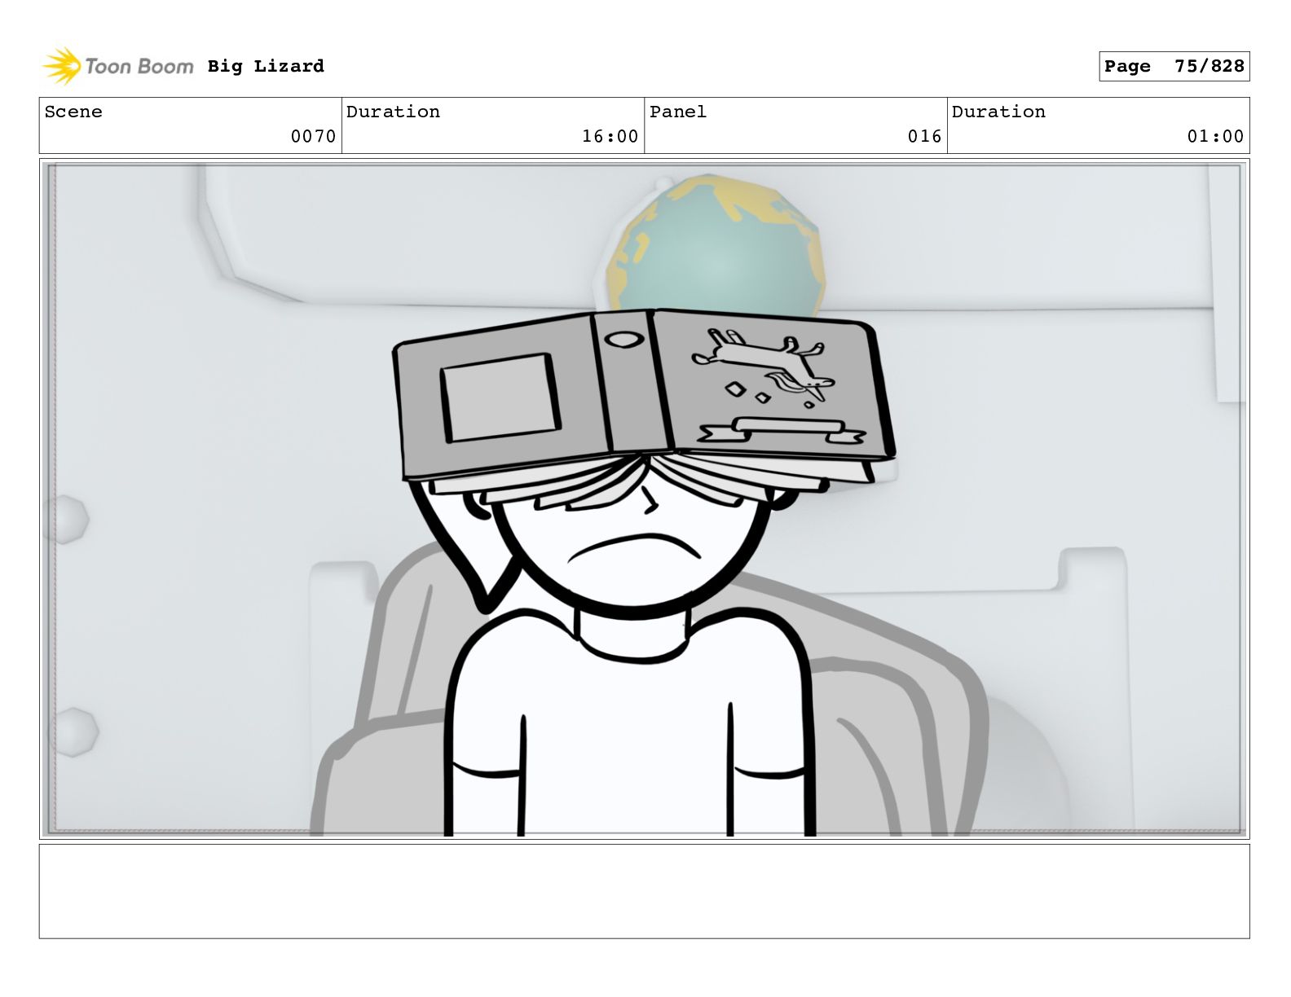Select panel duration value '01:00'

tap(1215, 136)
